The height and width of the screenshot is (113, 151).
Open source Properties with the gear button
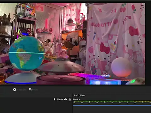click(20, 89)
